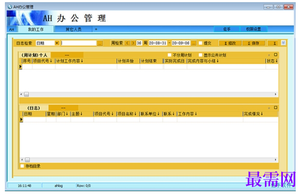
Task: Click the 16:11:48 time in status bar
Action: click(24, 186)
